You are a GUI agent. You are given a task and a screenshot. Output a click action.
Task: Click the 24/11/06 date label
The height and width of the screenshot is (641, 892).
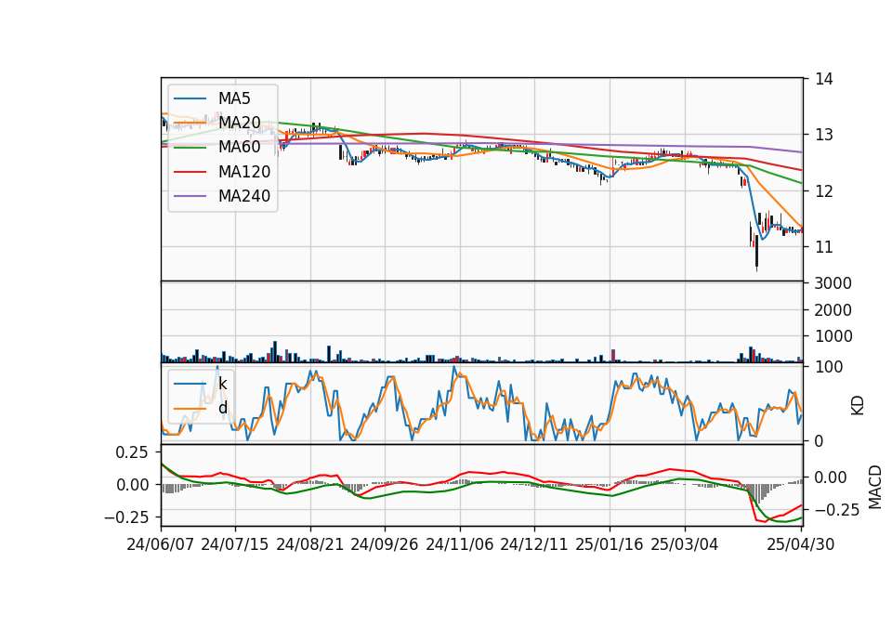click(460, 544)
